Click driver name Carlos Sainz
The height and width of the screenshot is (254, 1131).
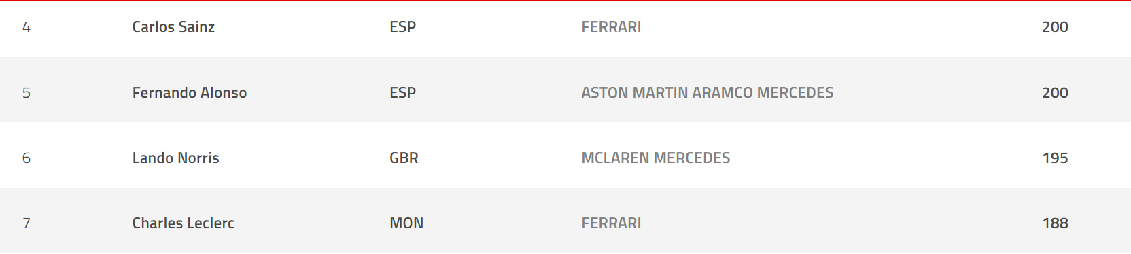tap(173, 27)
